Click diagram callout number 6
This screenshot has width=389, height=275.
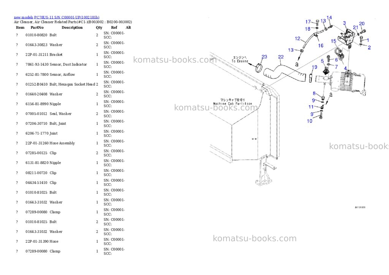point(337,60)
